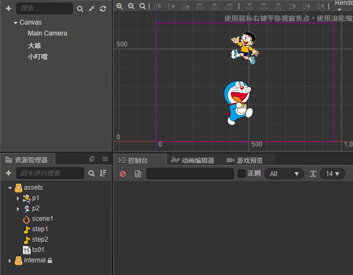Screen dimensions: 353x275
Task: Refresh the node hierarchy
Action: pos(103,9)
